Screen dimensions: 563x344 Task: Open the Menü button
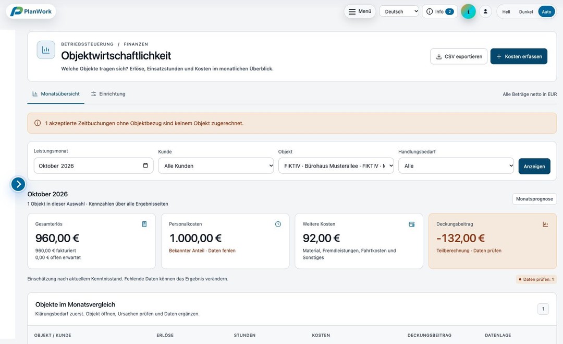click(x=360, y=11)
